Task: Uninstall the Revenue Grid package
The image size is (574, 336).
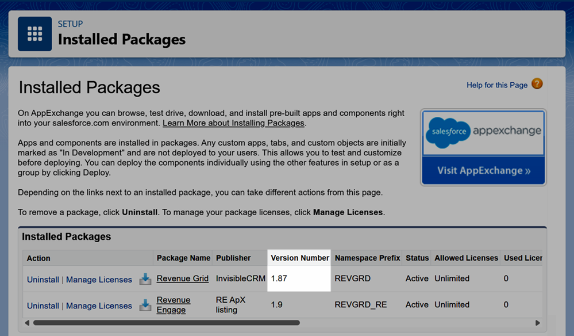Action: click(43, 280)
